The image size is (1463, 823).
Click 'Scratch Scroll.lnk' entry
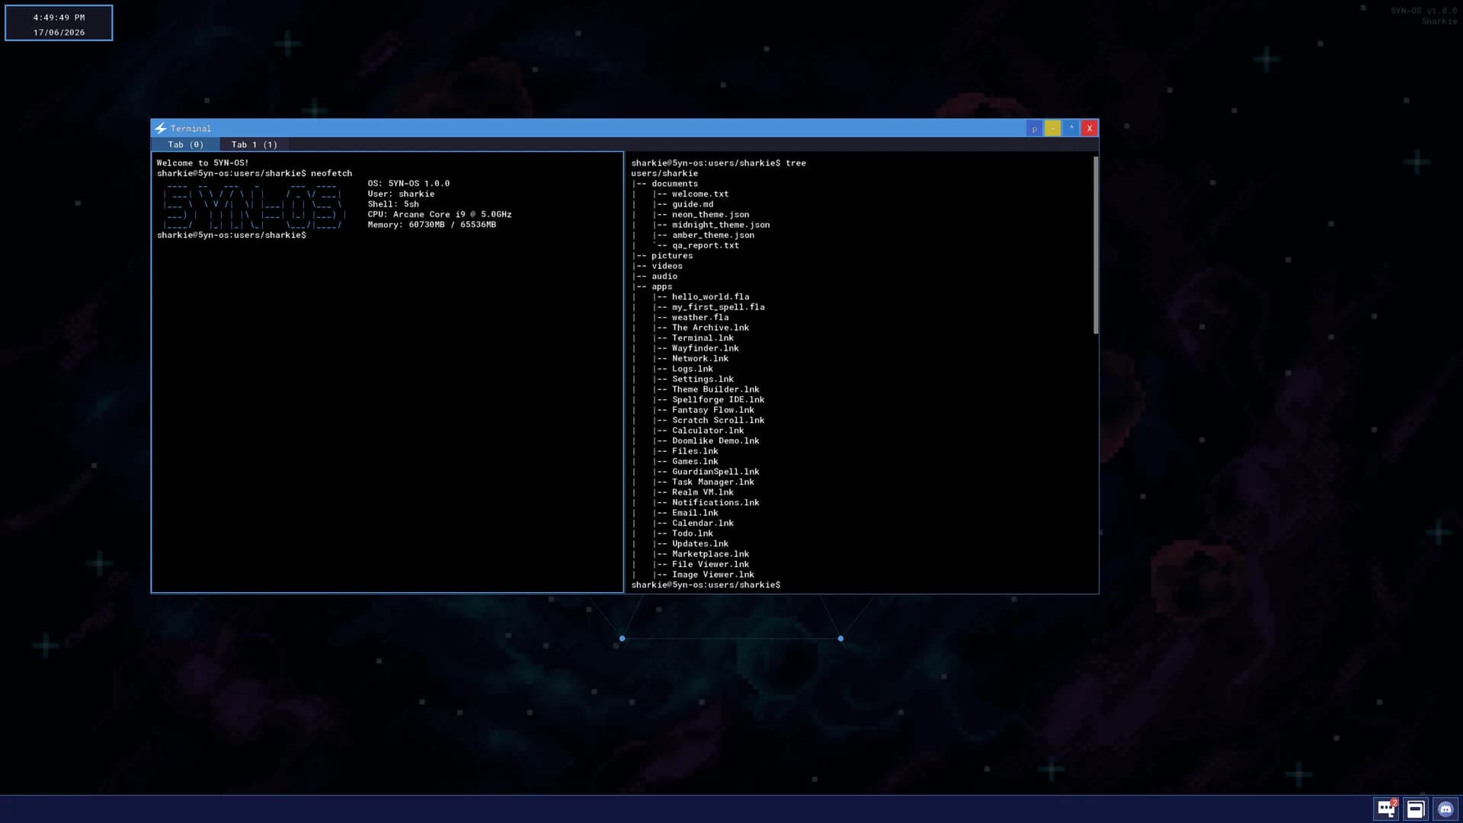(x=719, y=420)
